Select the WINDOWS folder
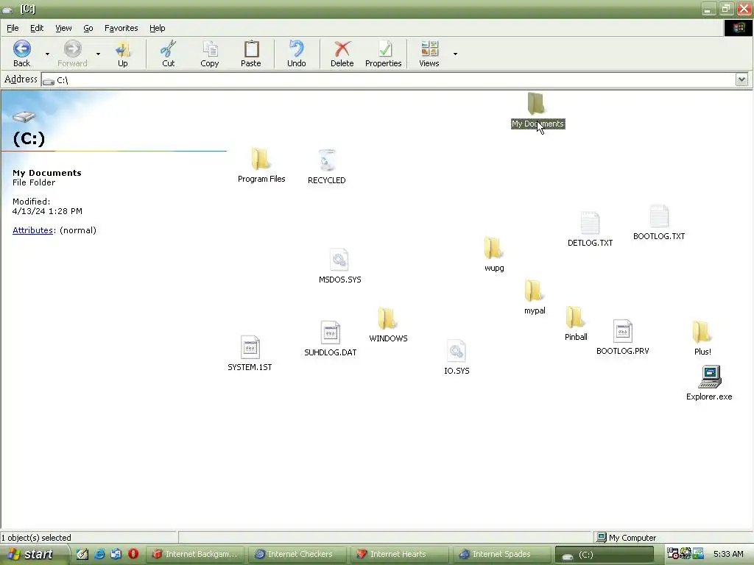Viewport: 754px width, 565px height. tap(388, 324)
